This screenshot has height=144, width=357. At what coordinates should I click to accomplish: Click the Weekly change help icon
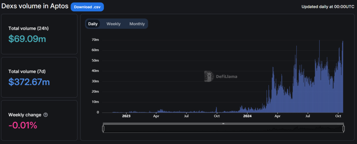pos(46,115)
